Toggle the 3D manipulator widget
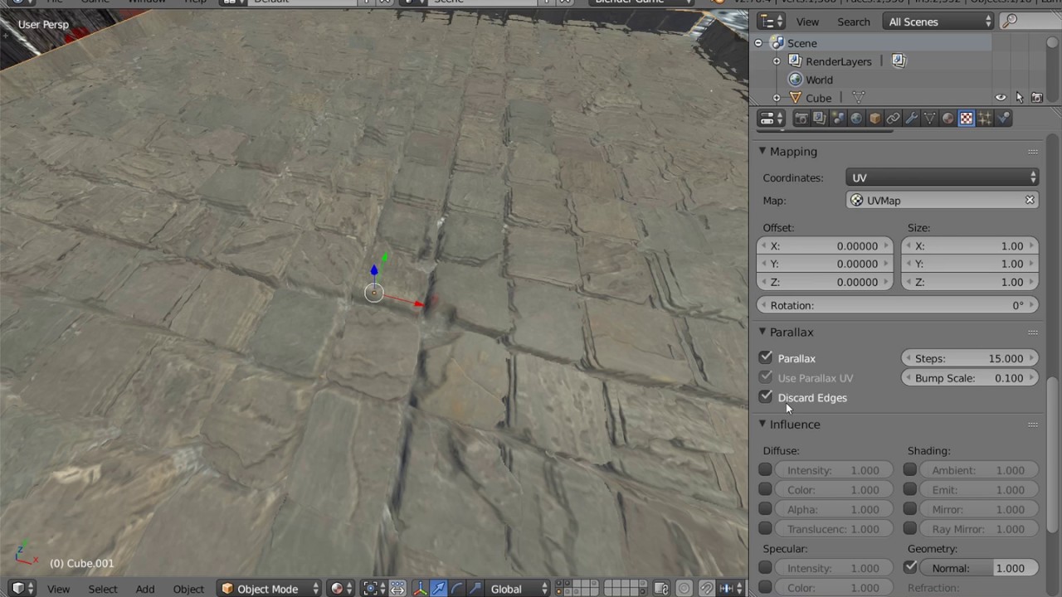The image size is (1062, 597). (420, 589)
